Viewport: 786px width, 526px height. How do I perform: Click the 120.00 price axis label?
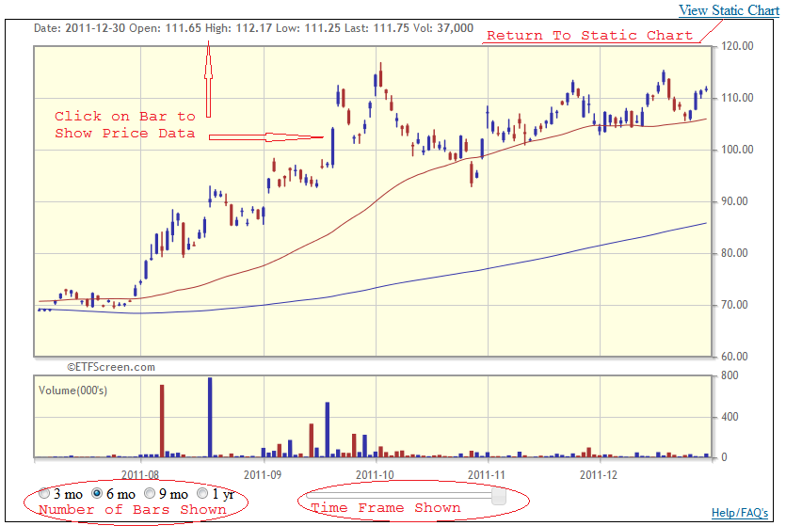tap(737, 46)
